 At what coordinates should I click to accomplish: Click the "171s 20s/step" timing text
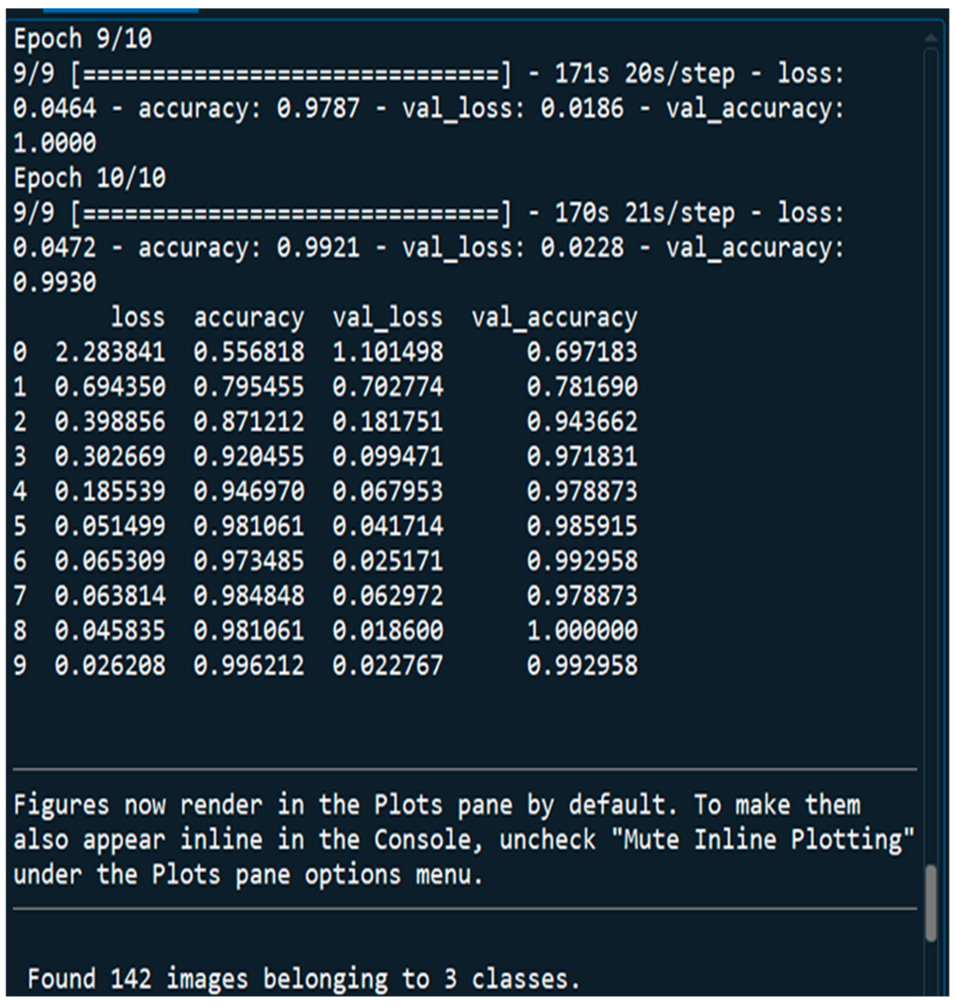coord(644,74)
